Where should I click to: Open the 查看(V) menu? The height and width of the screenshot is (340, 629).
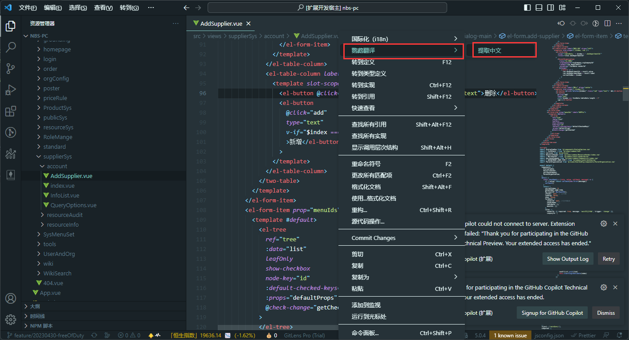pos(103,8)
